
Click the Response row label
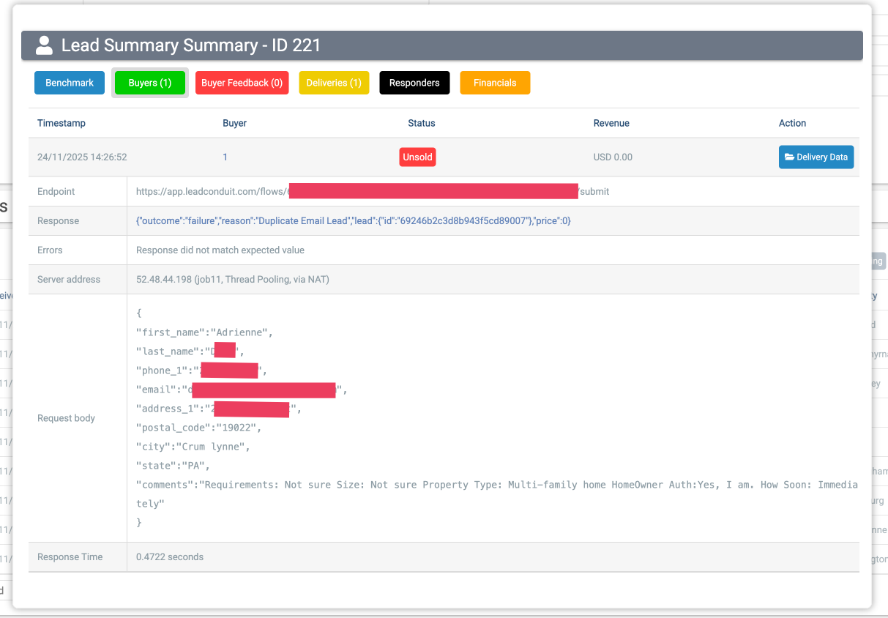[x=58, y=220]
